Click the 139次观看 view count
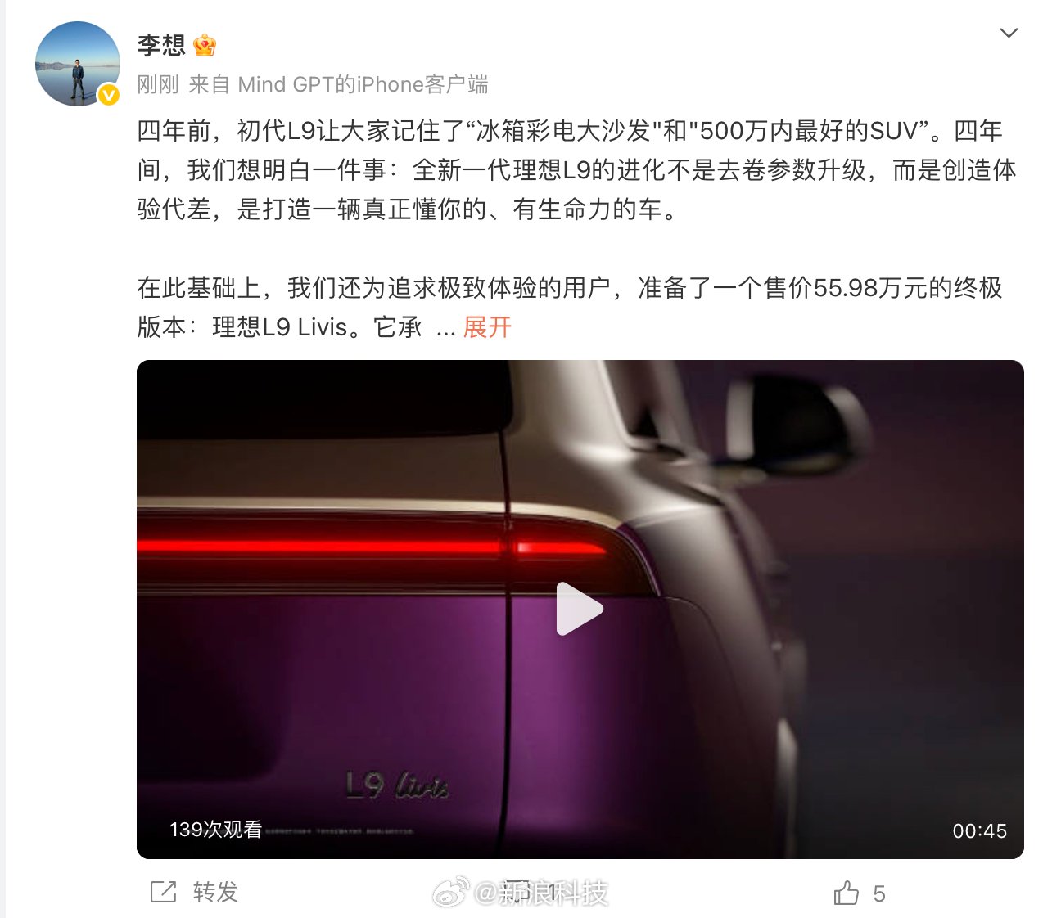Screen dimensions: 1043x918 coord(216,830)
